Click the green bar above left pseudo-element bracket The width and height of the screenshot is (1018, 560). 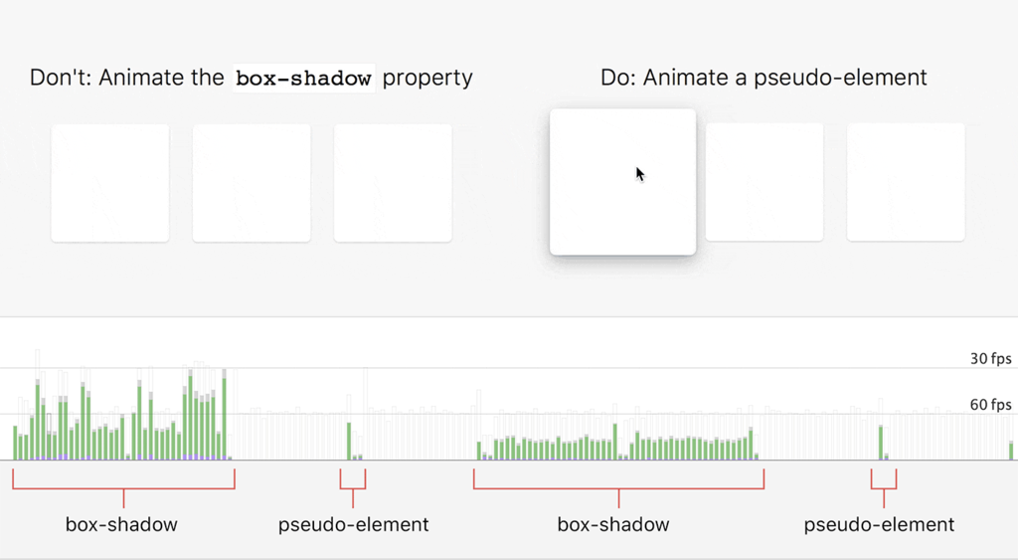point(349,441)
